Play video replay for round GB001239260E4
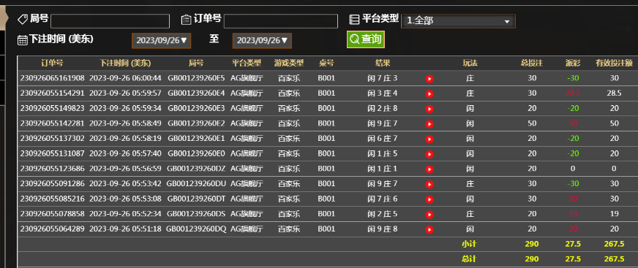Viewport: 638px width, 268px height. pyautogui.click(x=429, y=93)
